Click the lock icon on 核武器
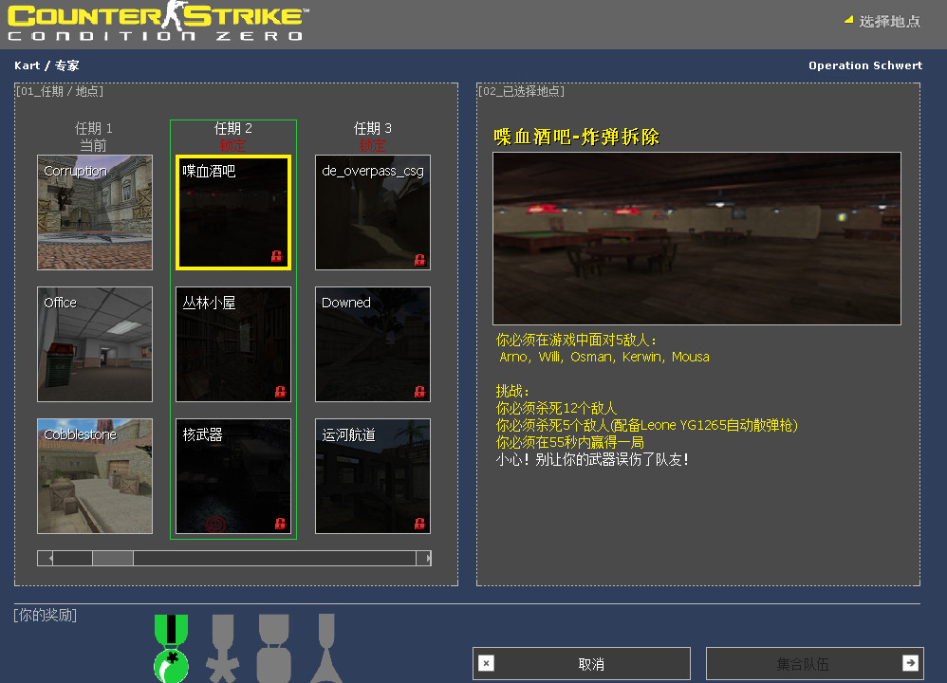This screenshot has width=947, height=683. [280, 523]
